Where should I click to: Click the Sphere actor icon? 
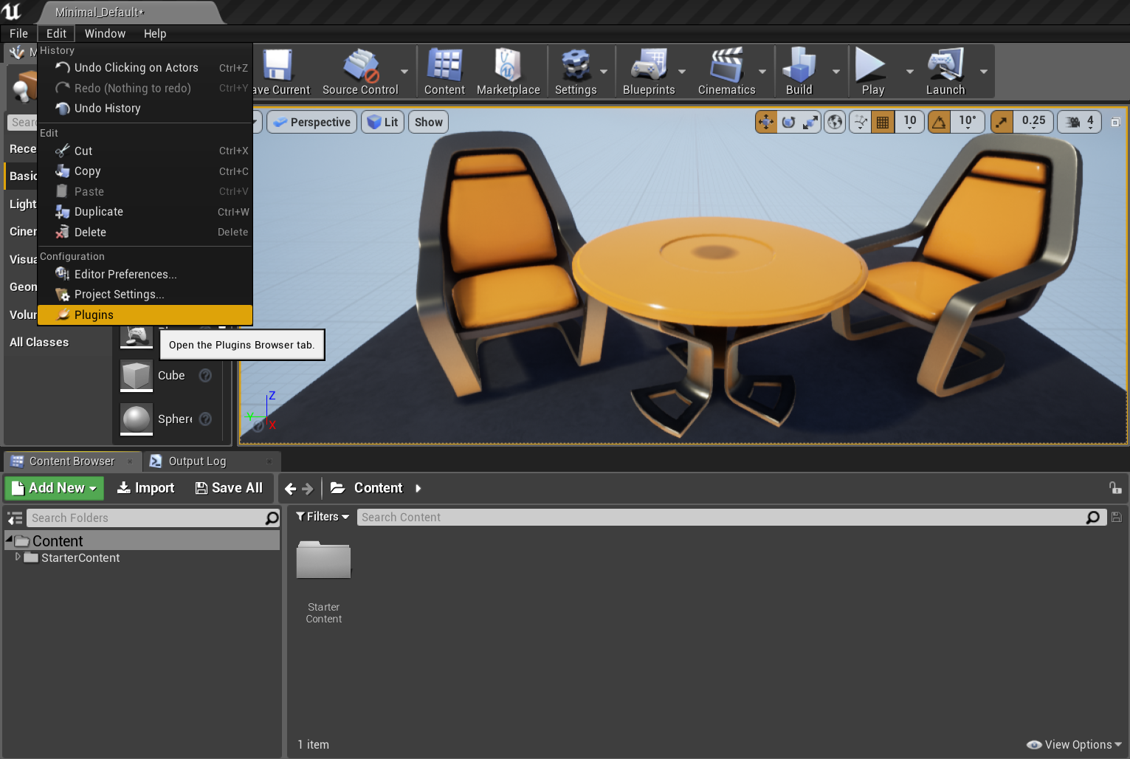coord(137,419)
